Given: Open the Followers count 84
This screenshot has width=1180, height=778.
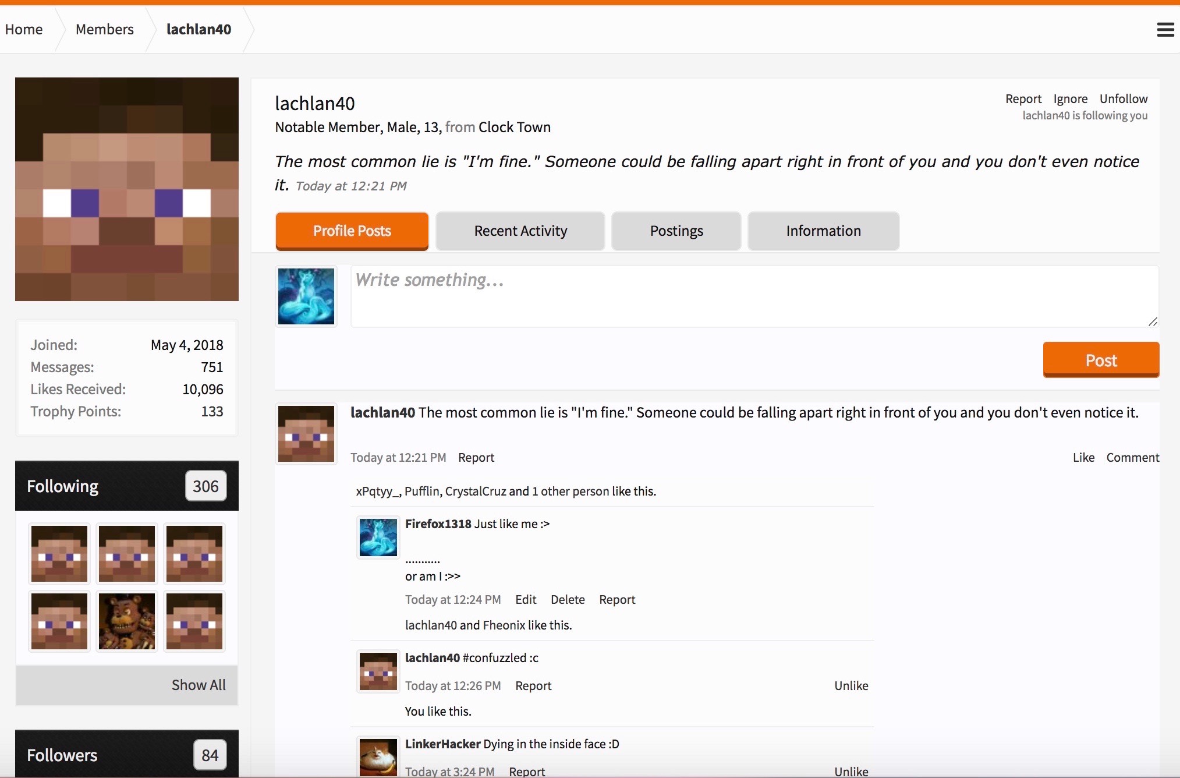Looking at the screenshot, I should point(210,755).
